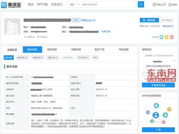The image size is (179, 134).
Task: Open 我的主页 home icon
Action: (154, 4)
